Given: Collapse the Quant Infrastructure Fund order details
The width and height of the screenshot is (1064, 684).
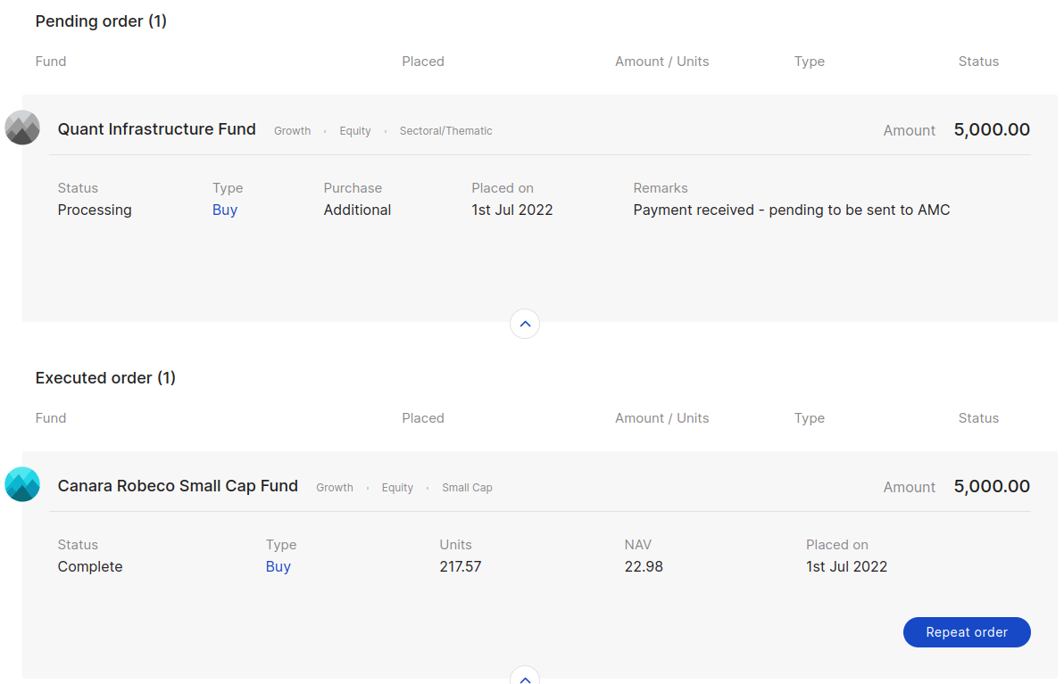Looking at the screenshot, I should (x=525, y=324).
